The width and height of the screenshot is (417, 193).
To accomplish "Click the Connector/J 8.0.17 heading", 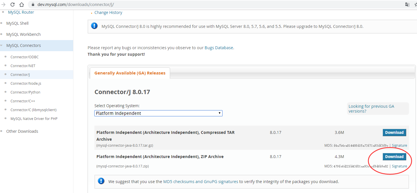I will (x=122, y=92).
